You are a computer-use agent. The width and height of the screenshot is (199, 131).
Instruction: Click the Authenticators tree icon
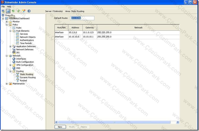click(x=18, y=40)
